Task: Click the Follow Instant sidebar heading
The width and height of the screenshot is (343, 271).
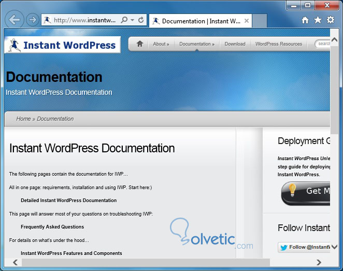Action: 304,228
